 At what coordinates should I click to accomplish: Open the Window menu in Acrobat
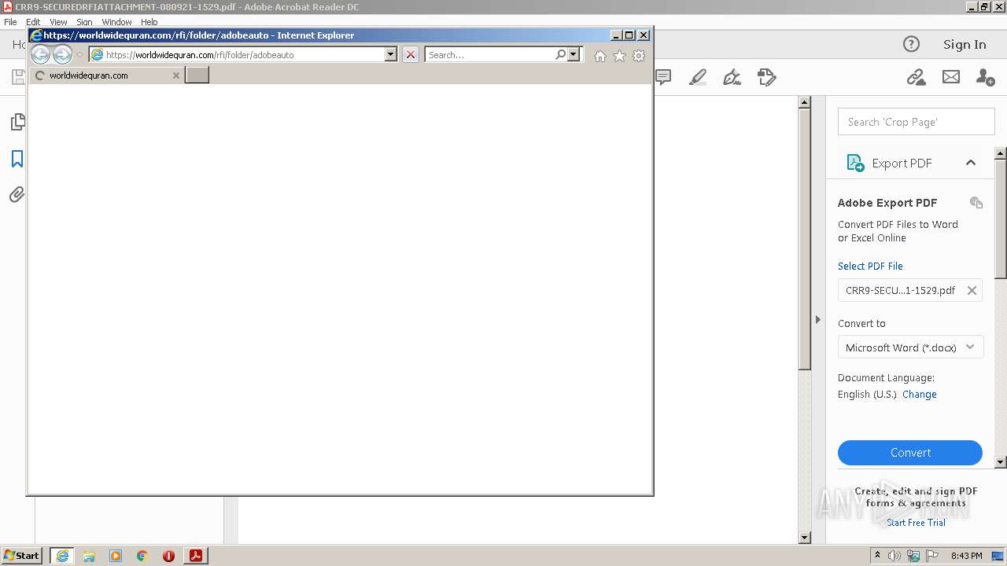tap(116, 22)
